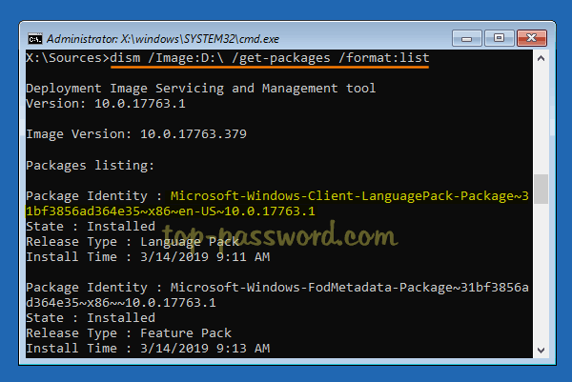
Task: Click the Deployment Image Servicing tool line
Action: [200, 89]
